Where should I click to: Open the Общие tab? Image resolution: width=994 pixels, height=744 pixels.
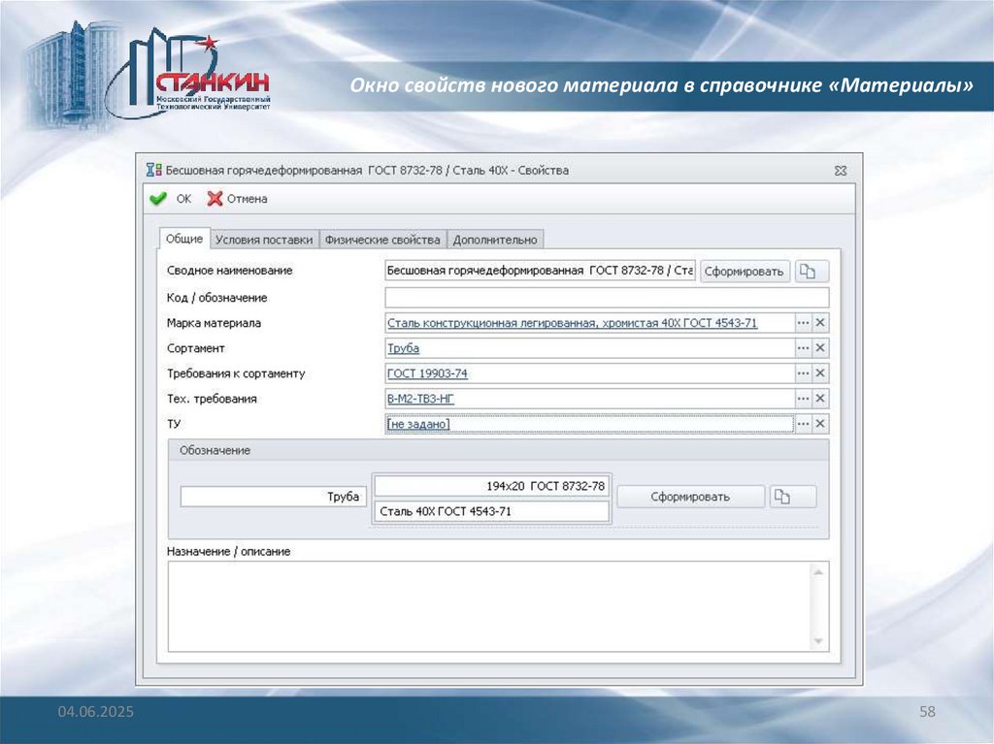tap(183, 239)
